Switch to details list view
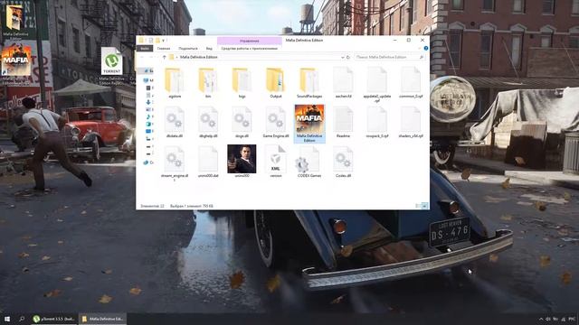Viewport: 579px width, 325px height. coord(418,206)
